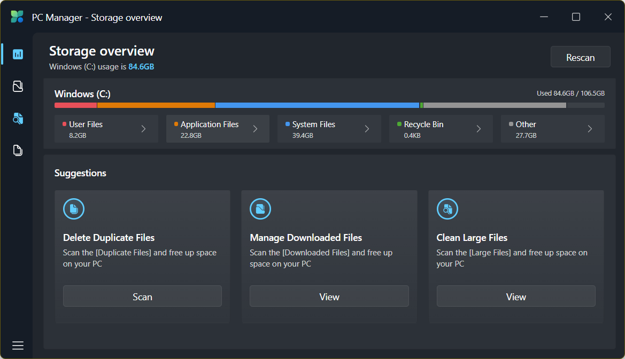This screenshot has width=625, height=359.
Task: Open the Other storage category
Action: click(552, 129)
